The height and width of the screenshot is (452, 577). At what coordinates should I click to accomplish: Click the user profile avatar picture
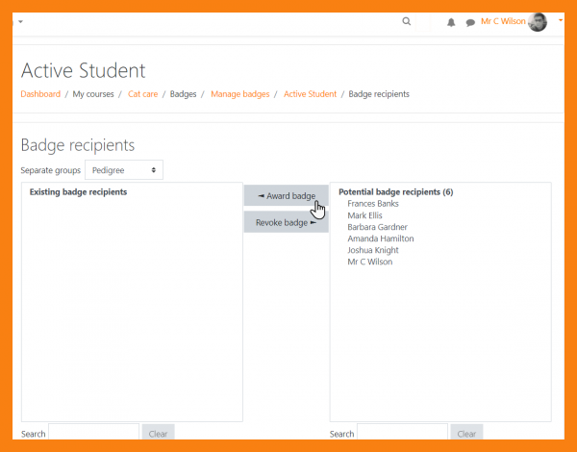click(538, 21)
